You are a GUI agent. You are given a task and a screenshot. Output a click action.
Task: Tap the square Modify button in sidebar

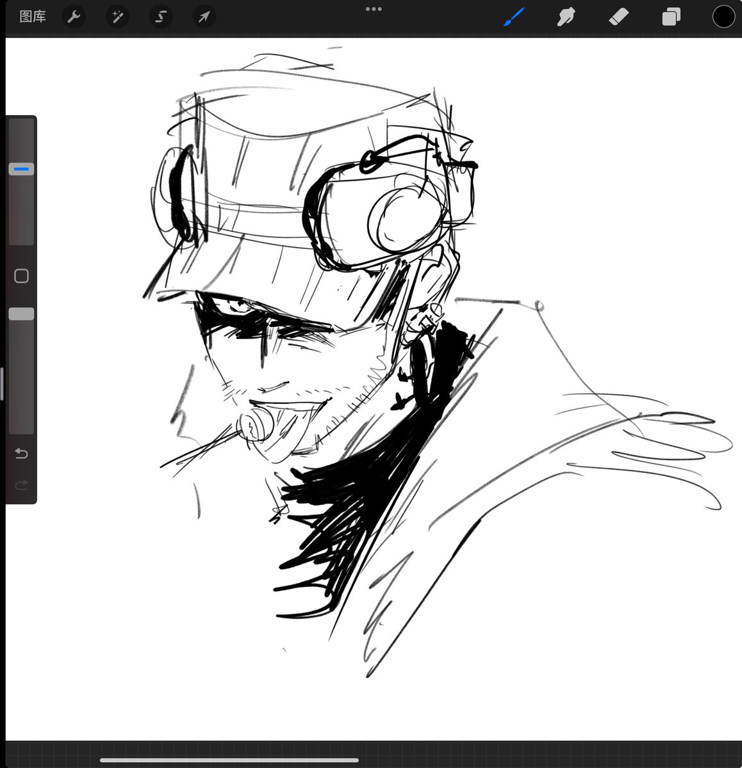[x=21, y=276]
